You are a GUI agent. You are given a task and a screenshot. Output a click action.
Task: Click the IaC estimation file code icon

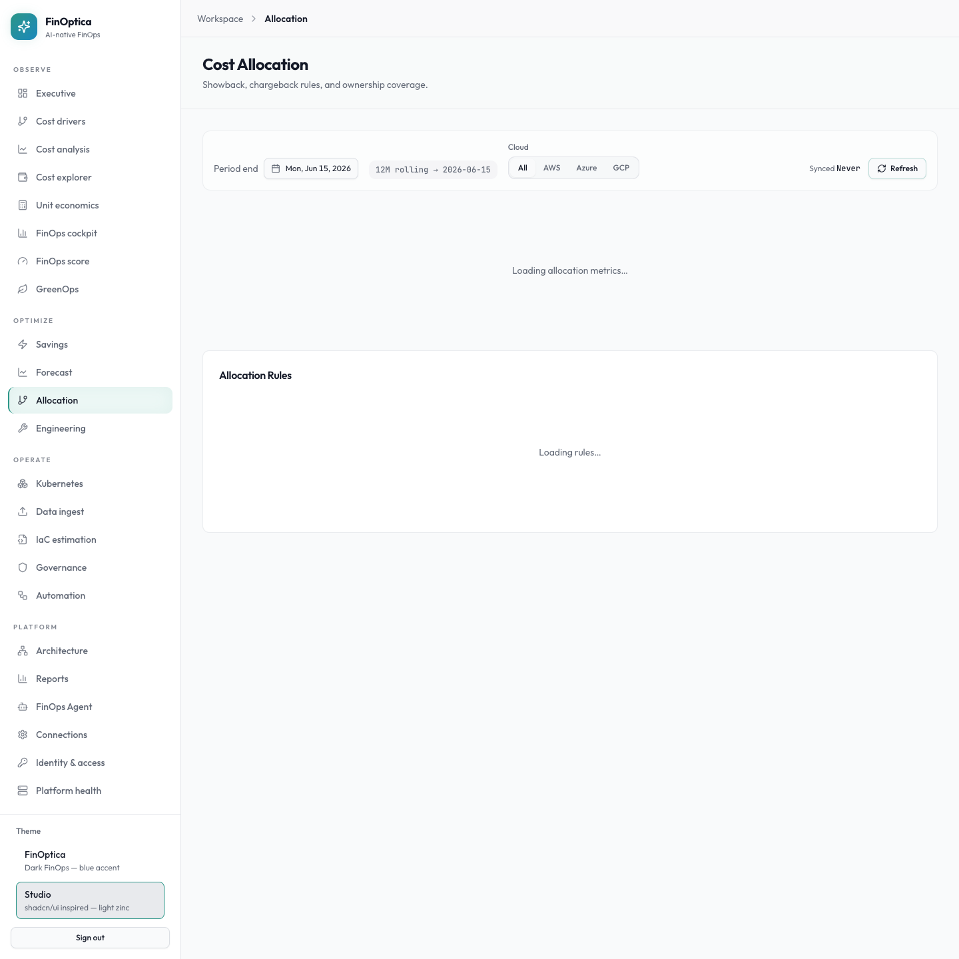[23, 539]
